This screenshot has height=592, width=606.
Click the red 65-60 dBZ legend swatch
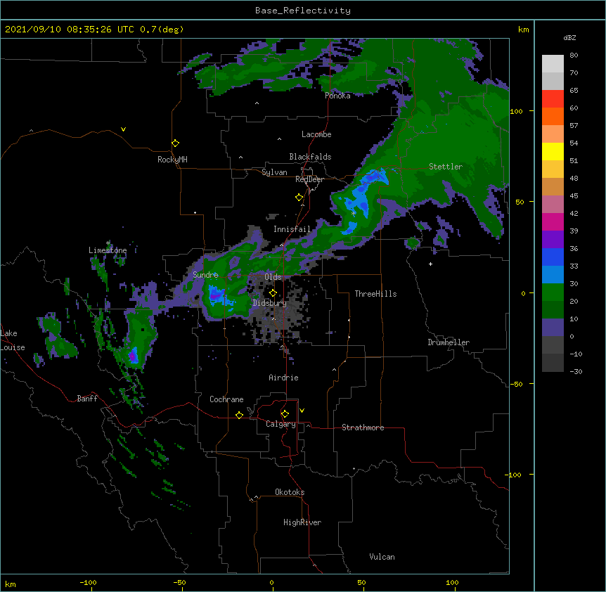(553, 98)
